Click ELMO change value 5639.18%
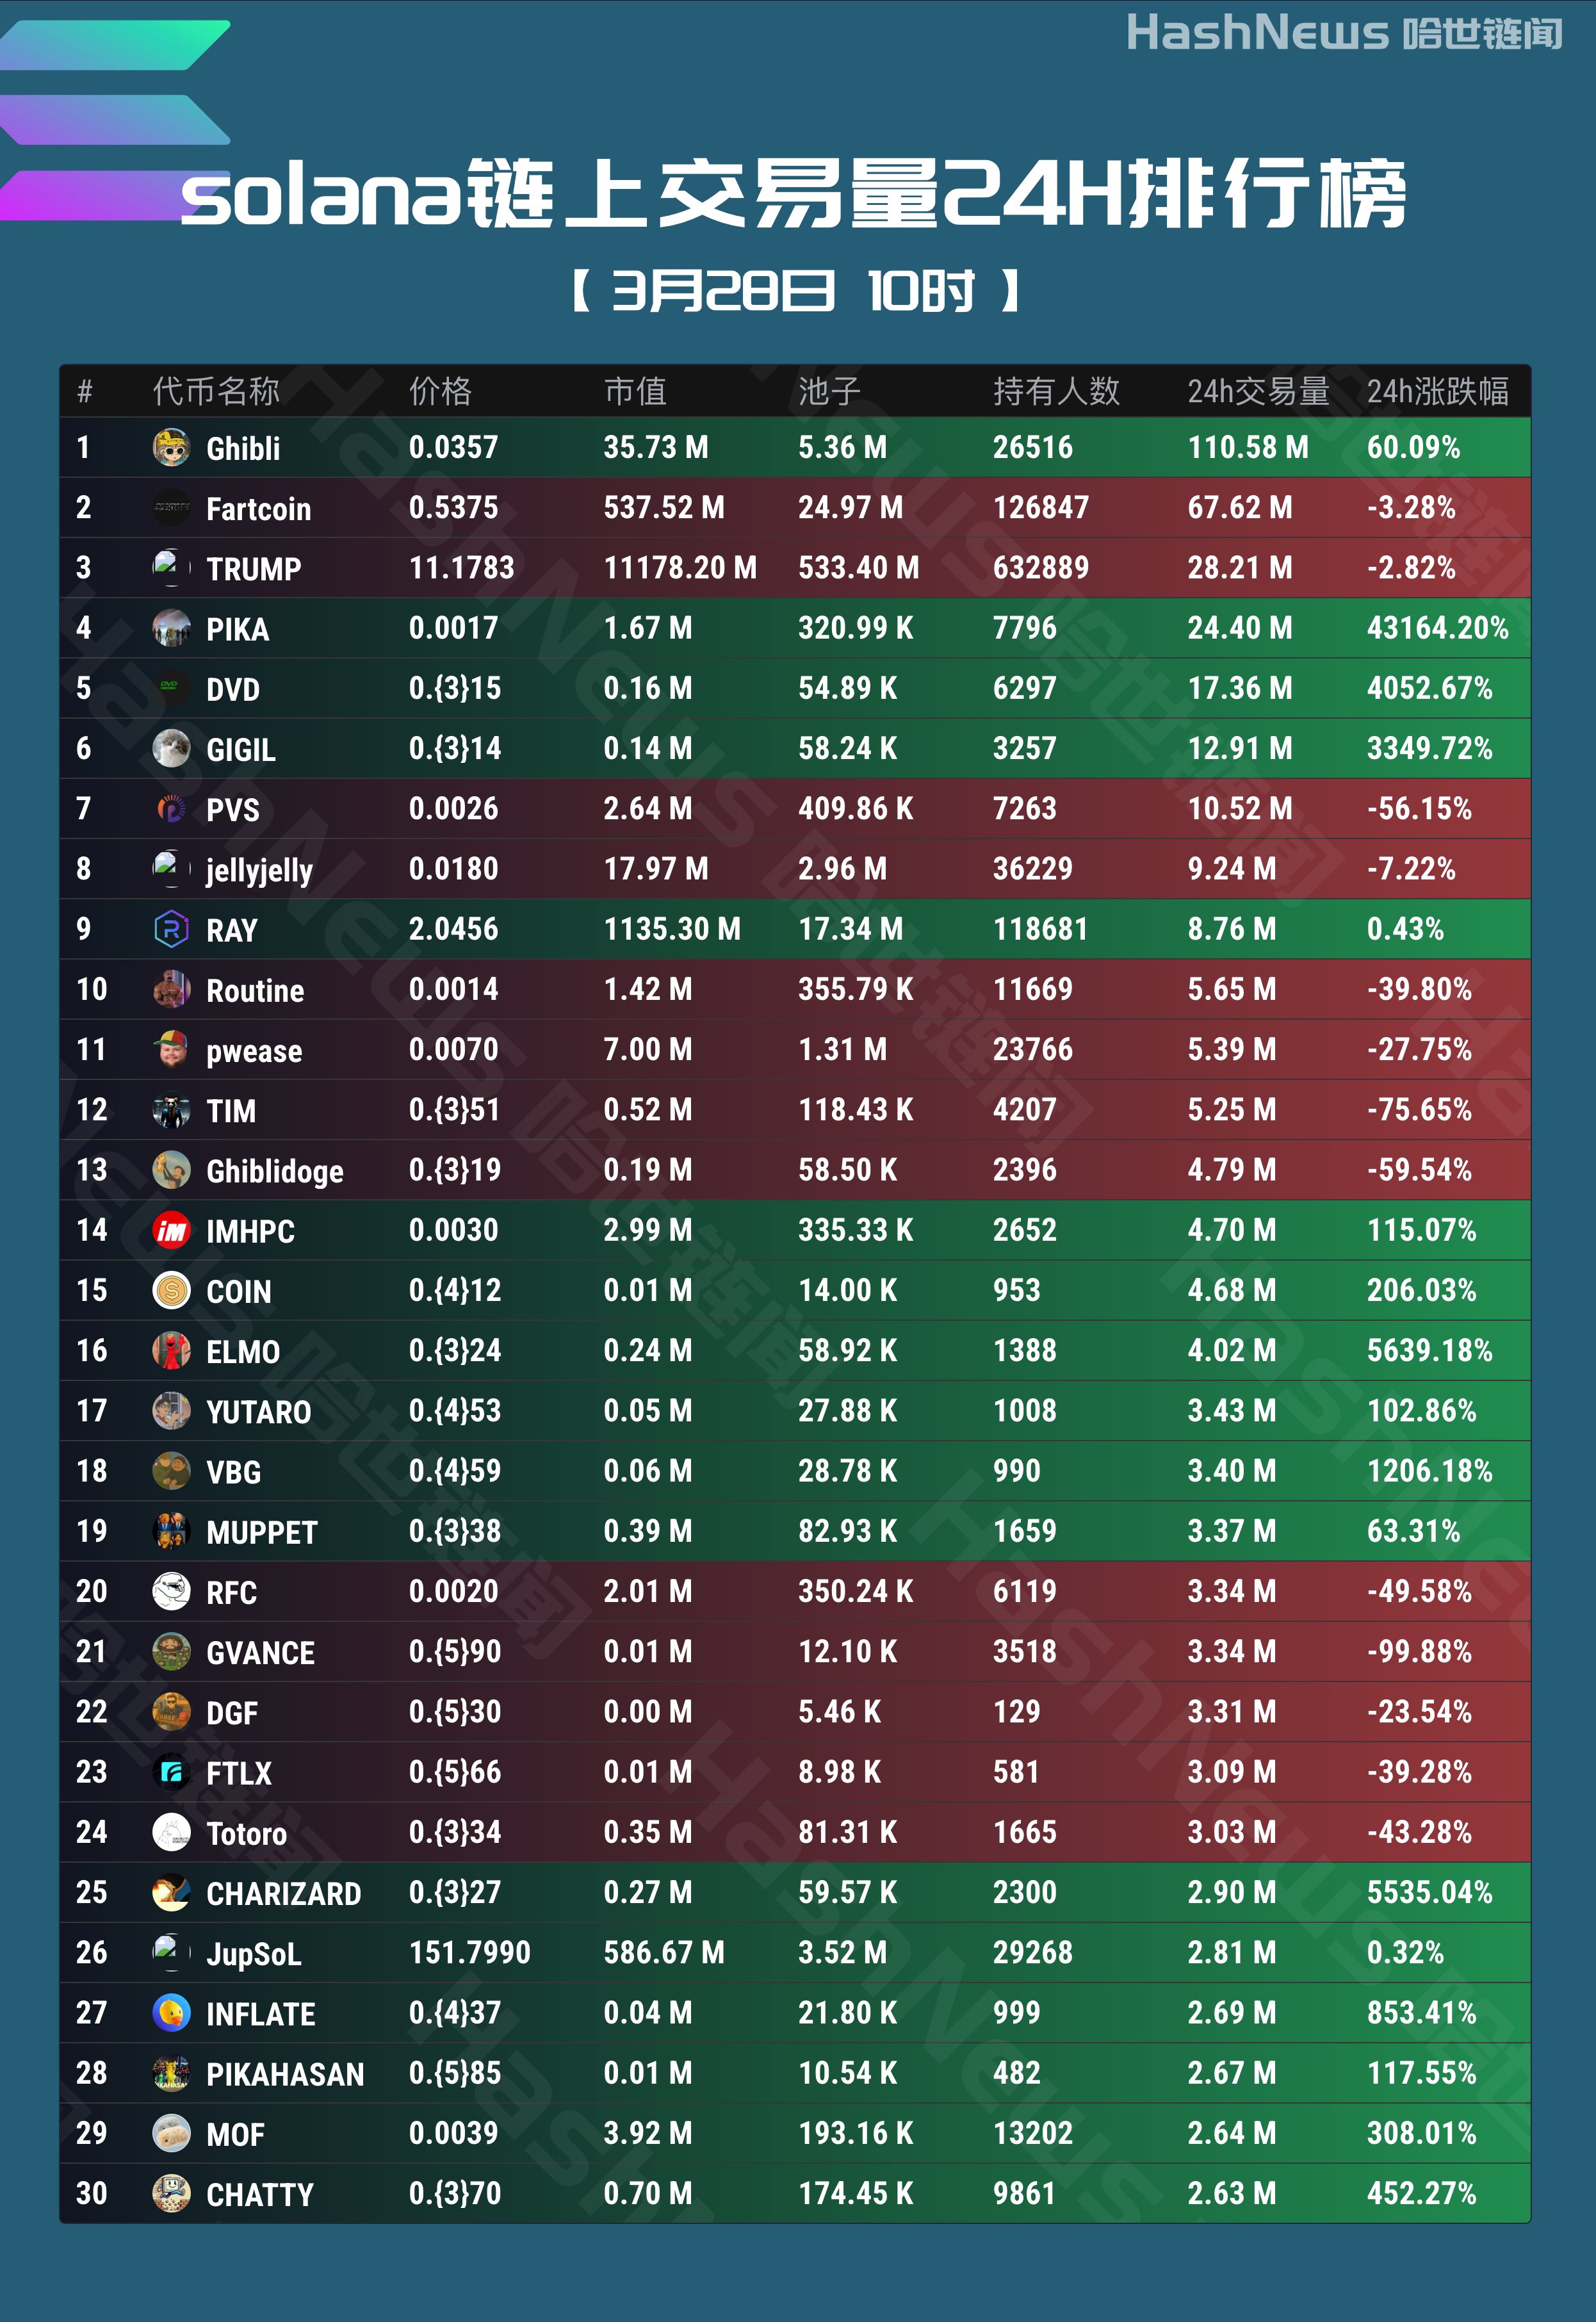Image resolution: width=1596 pixels, height=2322 pixels. [x=1430, y=1350]
